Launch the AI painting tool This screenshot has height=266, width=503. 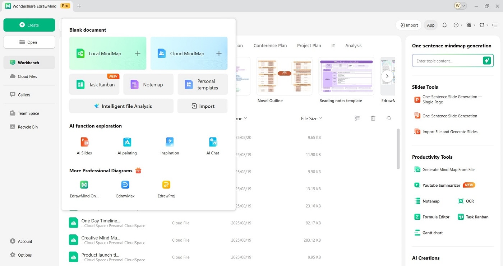[127, 146]
